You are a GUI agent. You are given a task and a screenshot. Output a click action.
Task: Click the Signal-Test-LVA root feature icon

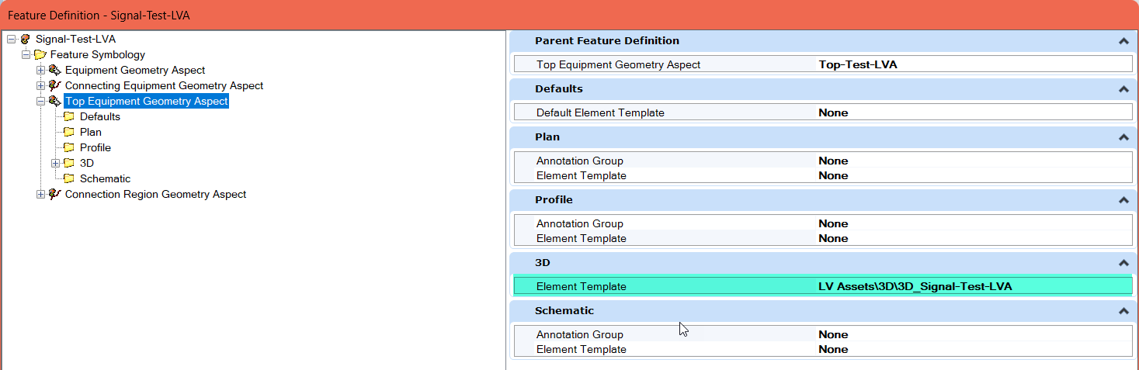click(26, 39)
